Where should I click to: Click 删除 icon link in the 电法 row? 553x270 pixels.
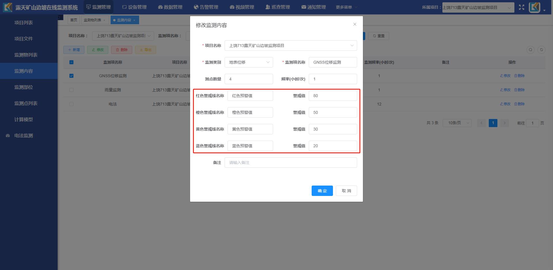519,104
